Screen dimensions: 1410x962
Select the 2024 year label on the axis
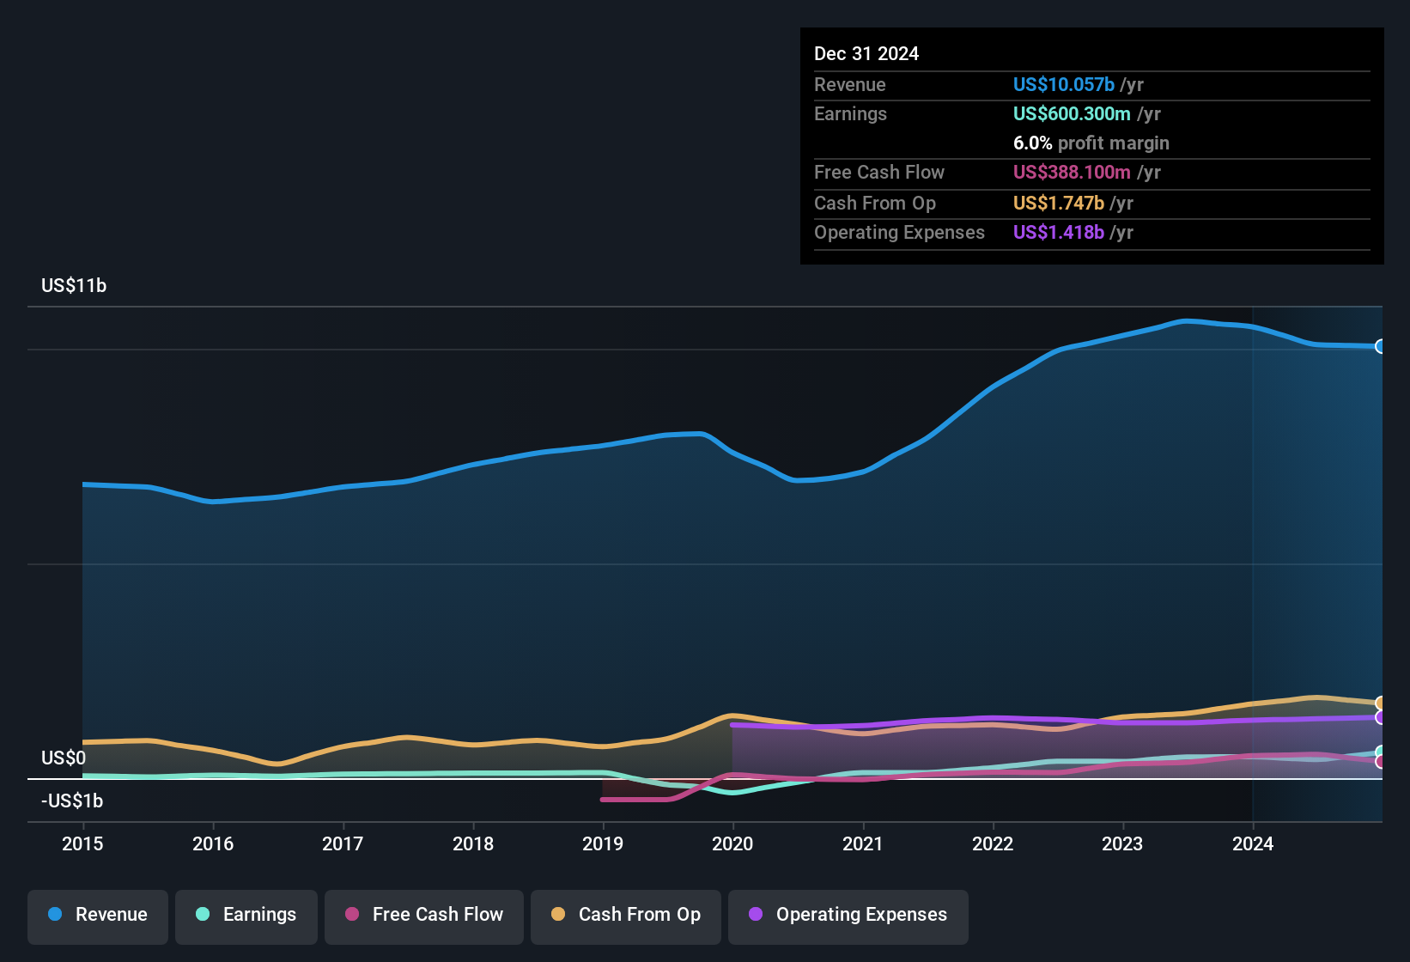1253,844
